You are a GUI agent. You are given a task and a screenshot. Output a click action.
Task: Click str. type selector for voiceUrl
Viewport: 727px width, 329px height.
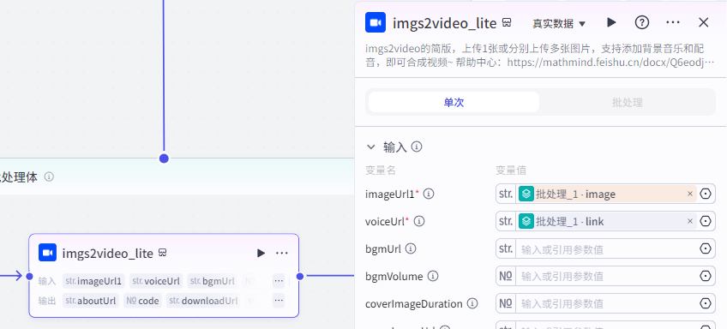click(506, 222)
